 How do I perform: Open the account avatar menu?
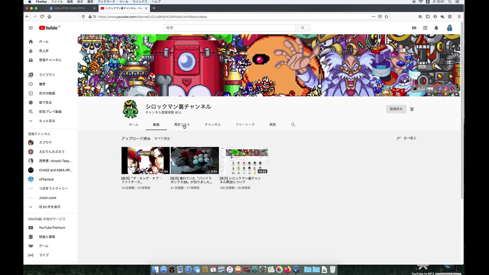[x=449, y=28]
